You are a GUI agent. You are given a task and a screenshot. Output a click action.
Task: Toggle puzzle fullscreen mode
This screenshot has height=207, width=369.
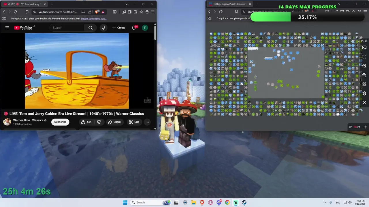[x=364, y=57]
